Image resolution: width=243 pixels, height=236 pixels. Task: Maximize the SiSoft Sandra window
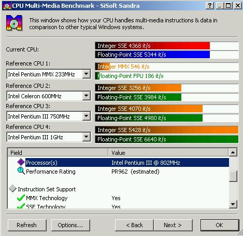pyautogui.click(x=228, y=6)
